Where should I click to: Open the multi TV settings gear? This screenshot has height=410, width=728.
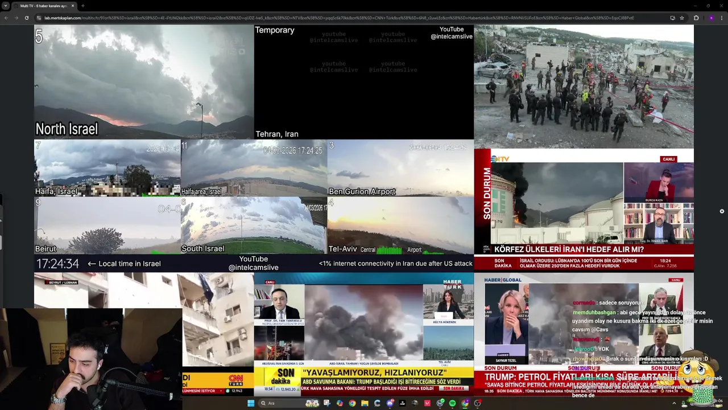click(x=722, y=211)
